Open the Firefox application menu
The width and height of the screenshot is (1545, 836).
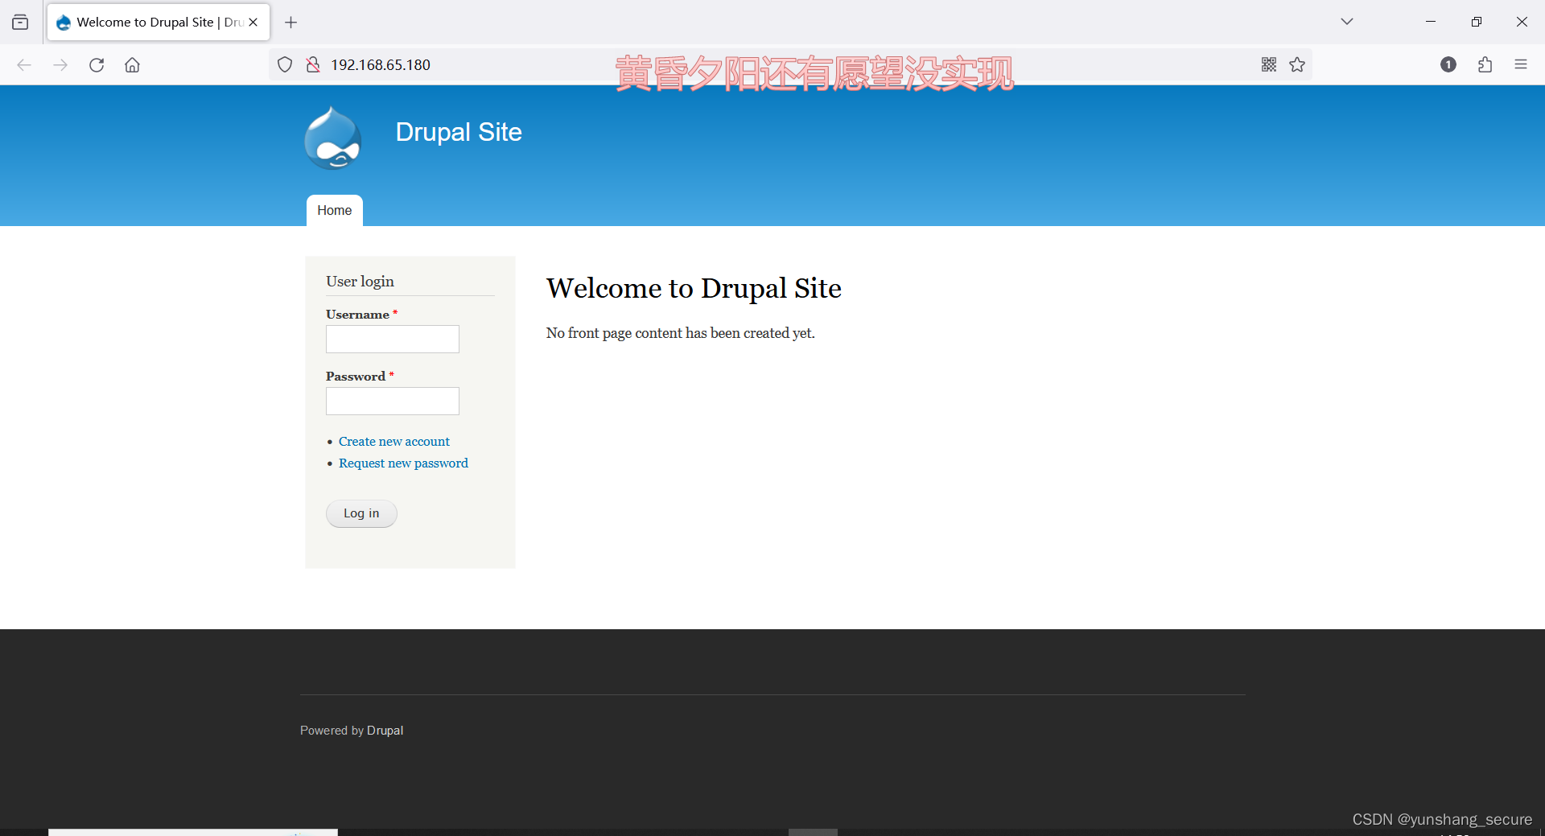(x=1521, y=65)
